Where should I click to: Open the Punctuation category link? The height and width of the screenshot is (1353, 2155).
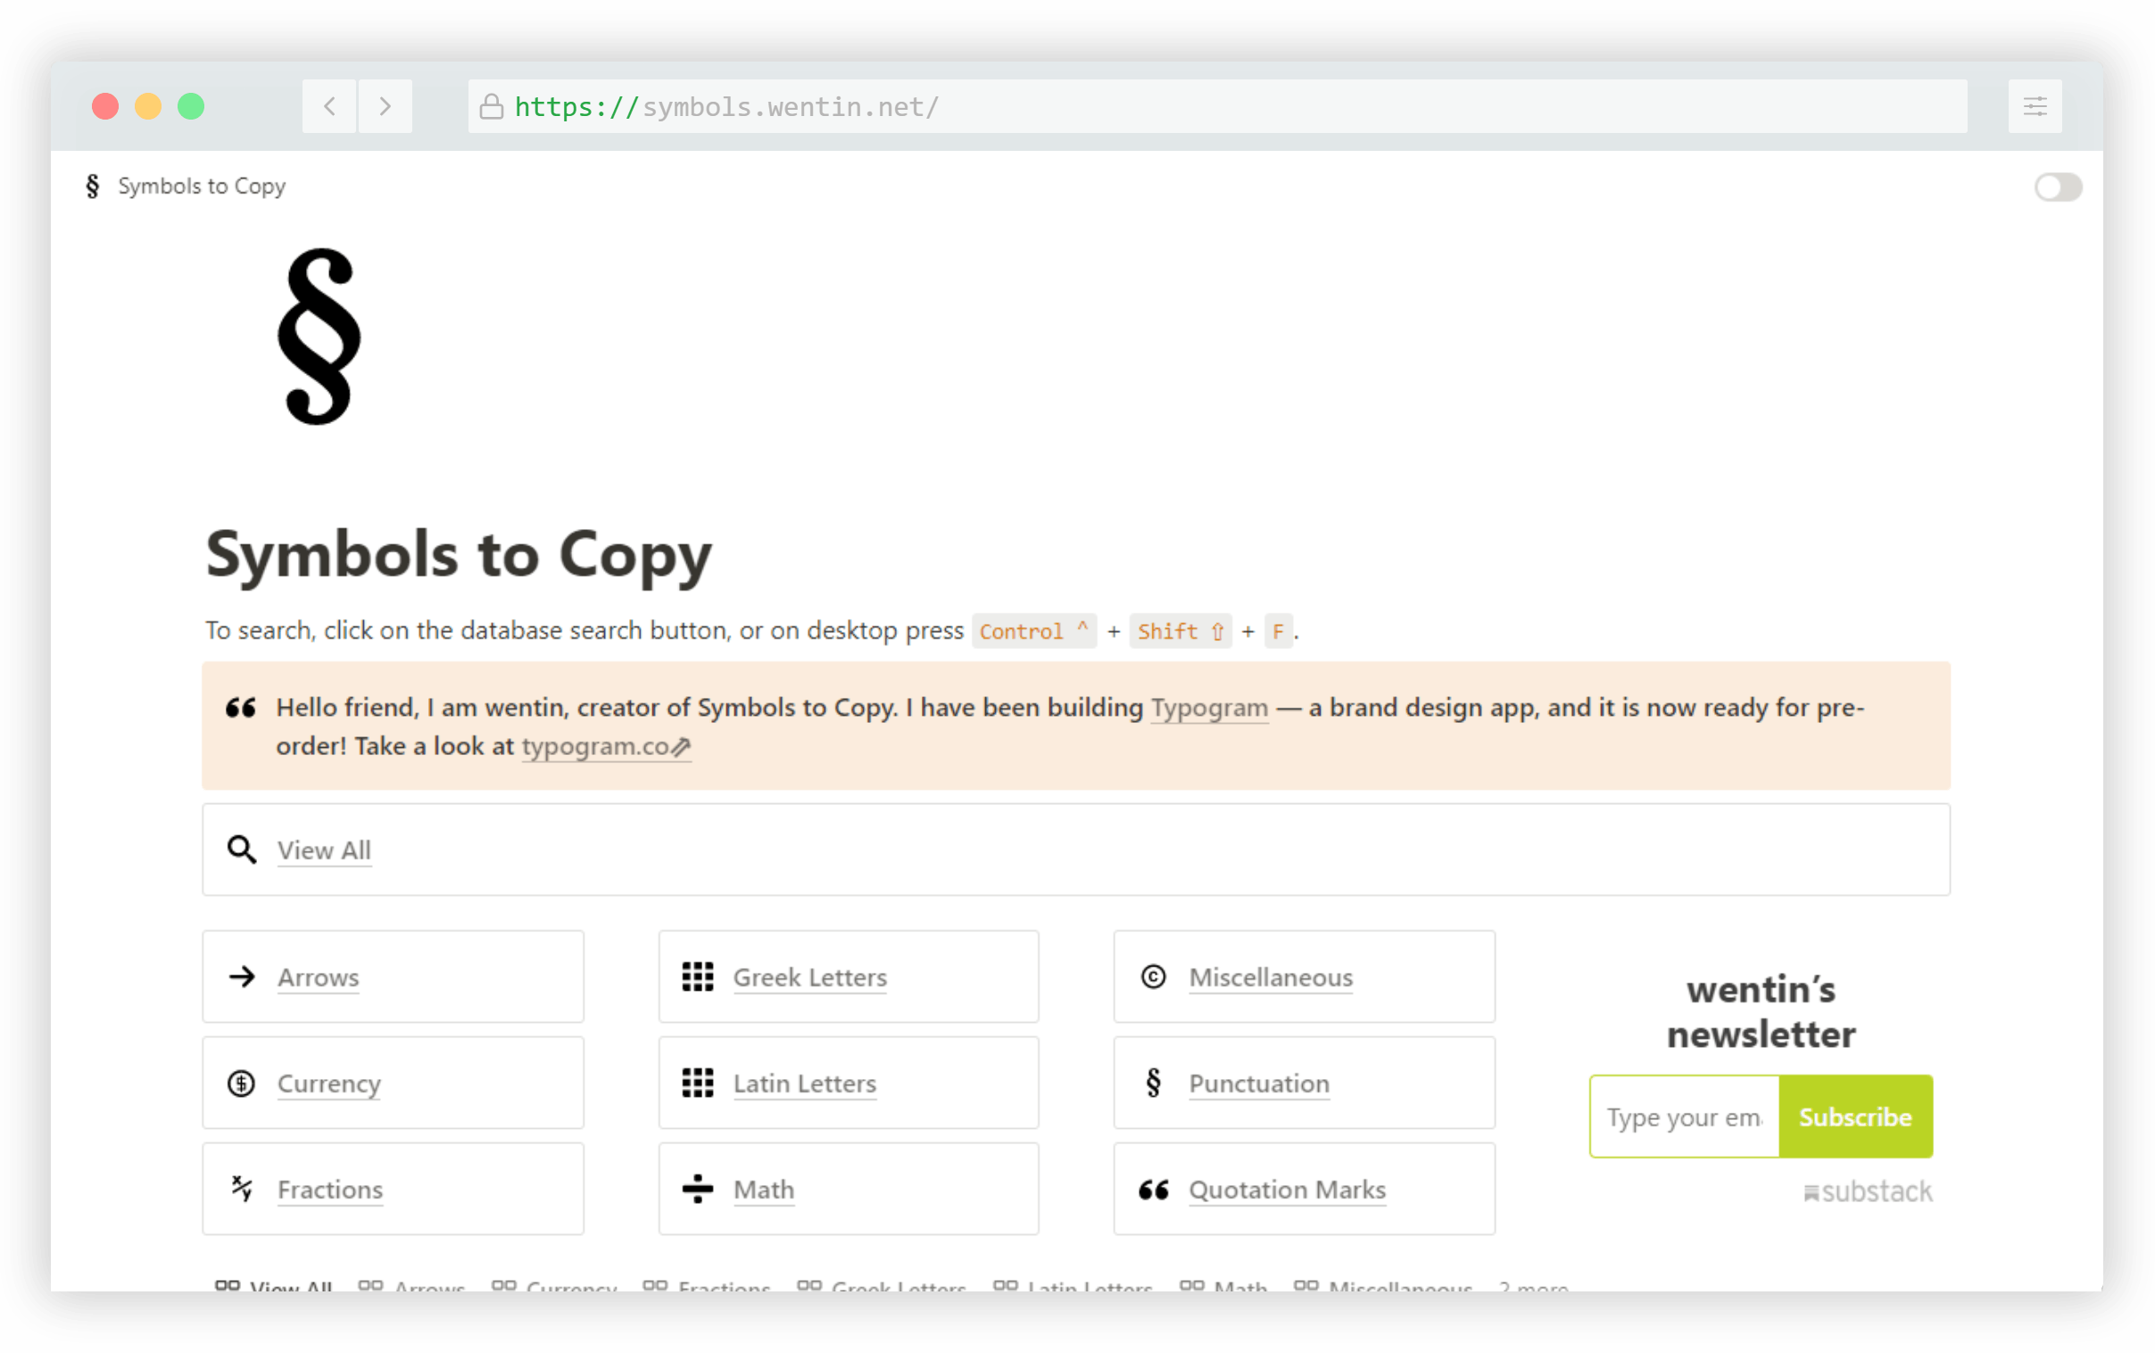pos(1259,1083)
